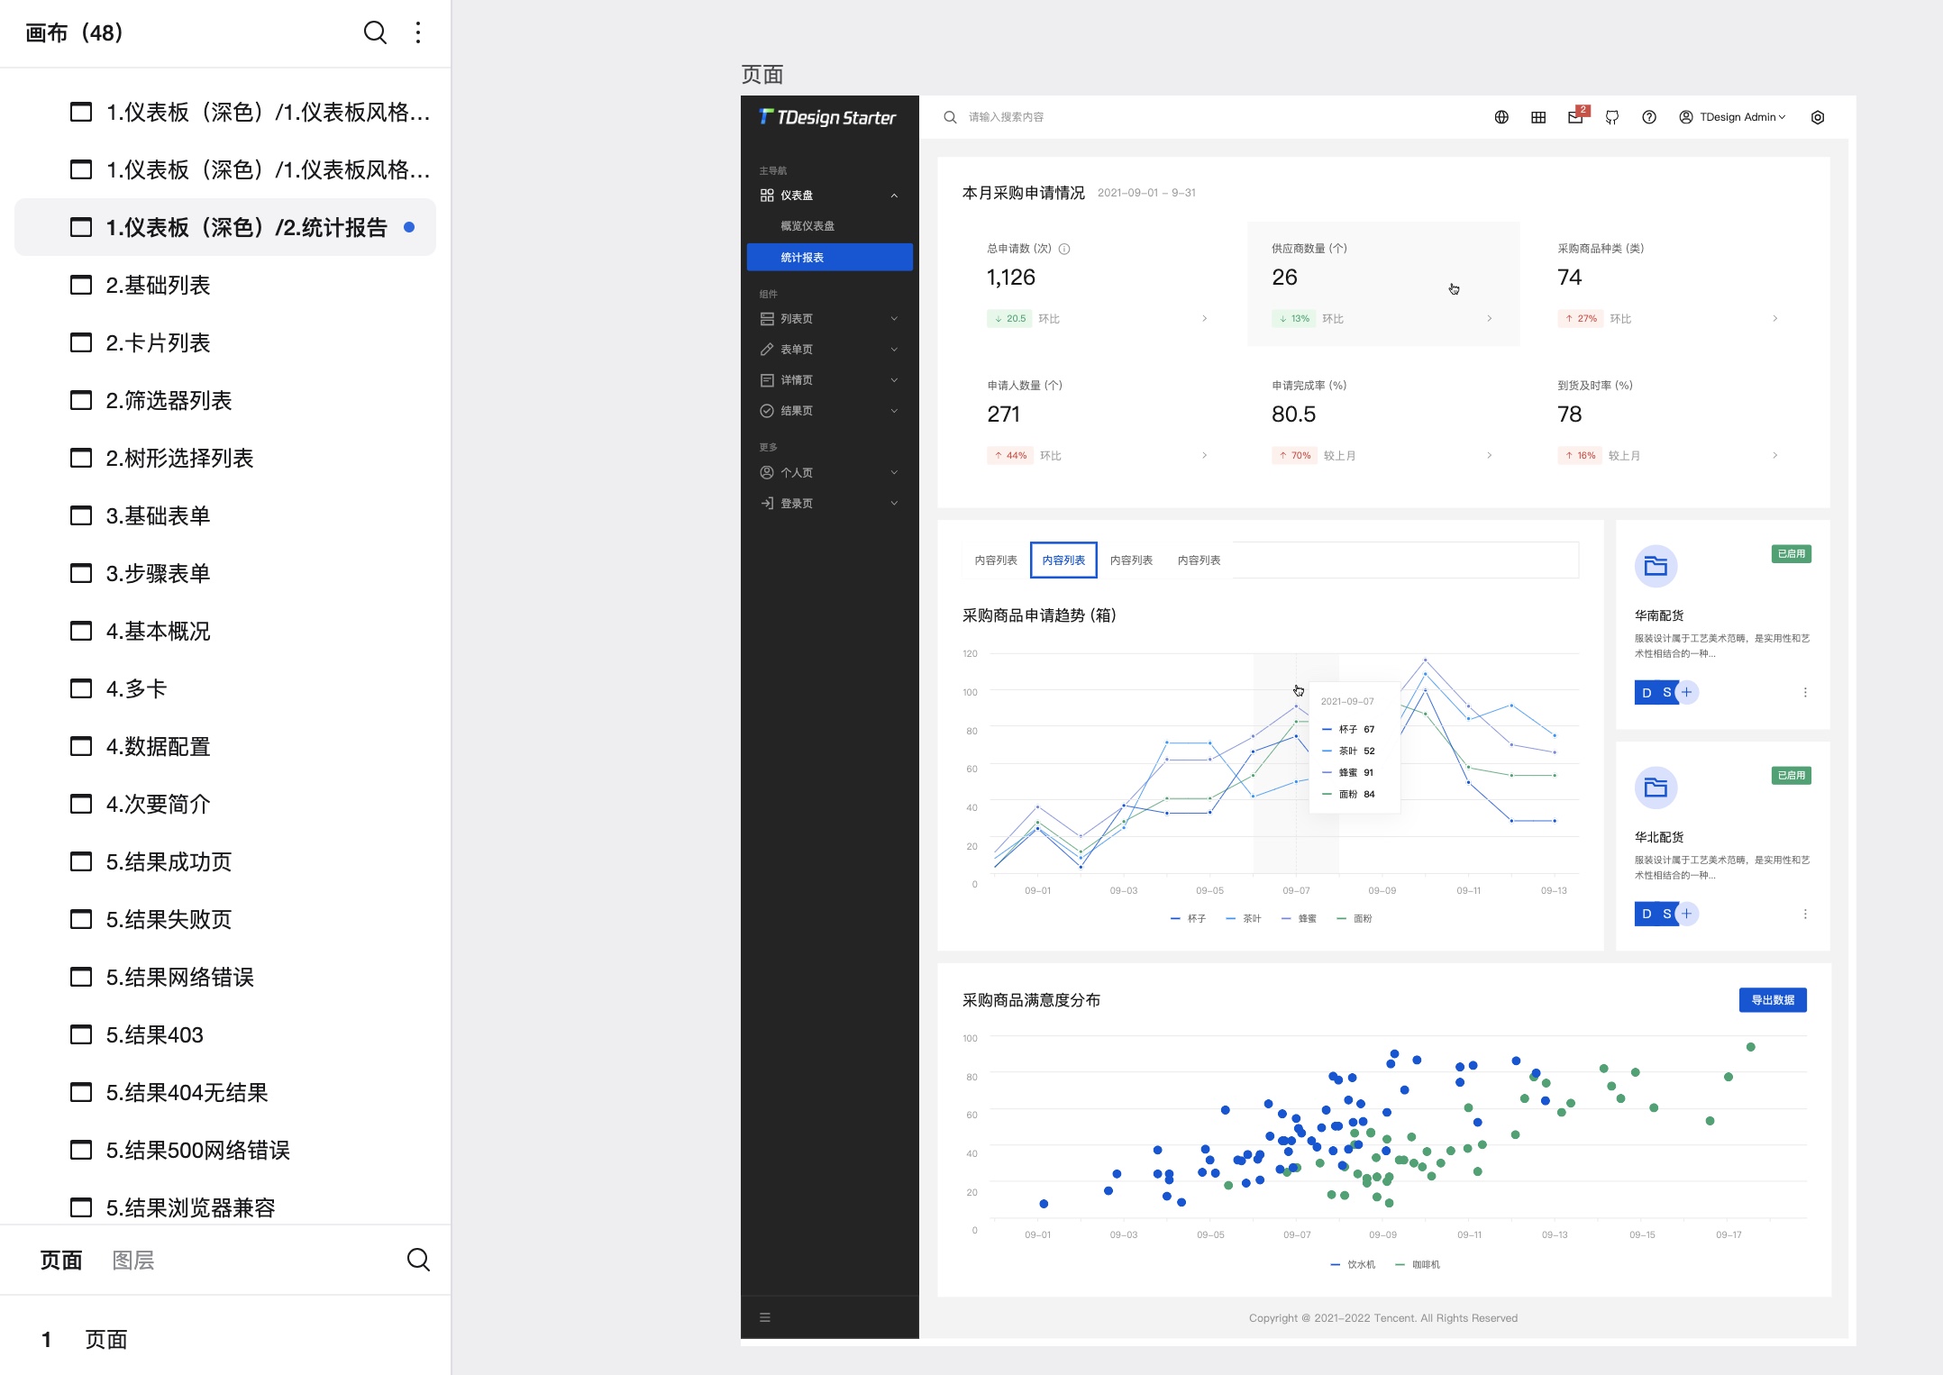The image size is (1943, 1375).
Task: Select 统计报表 menu item
Action: click(x=829, y=257)
